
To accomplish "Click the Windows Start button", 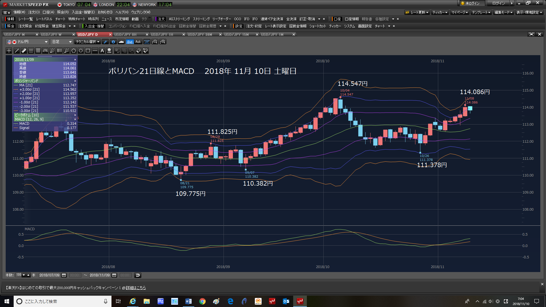I will point(7,301).
